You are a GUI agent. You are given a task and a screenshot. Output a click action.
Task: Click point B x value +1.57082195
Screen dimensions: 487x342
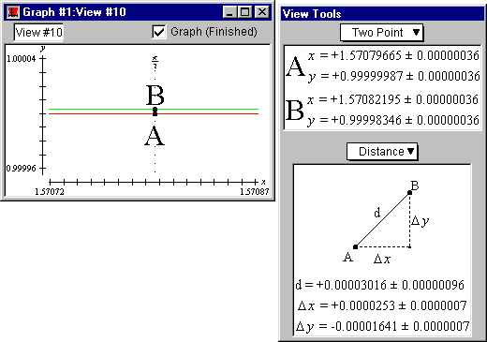click(x=365, y=99)
